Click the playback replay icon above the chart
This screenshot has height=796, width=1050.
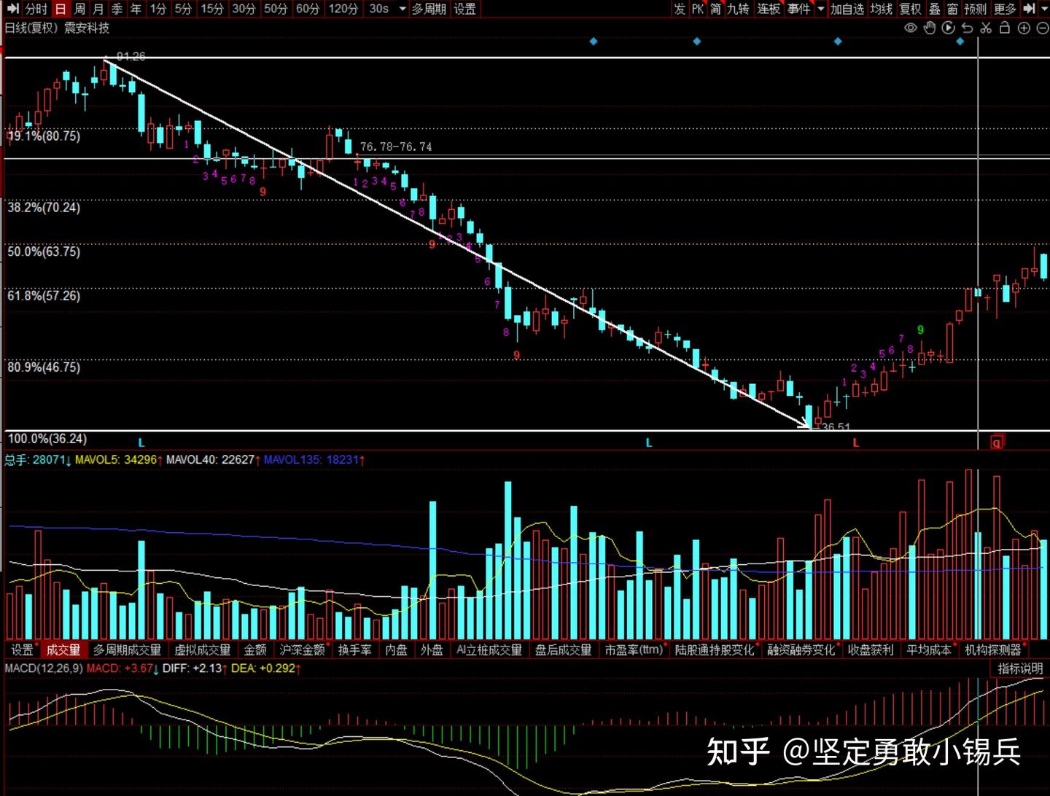pyautogui.click(x=948, y=28)
